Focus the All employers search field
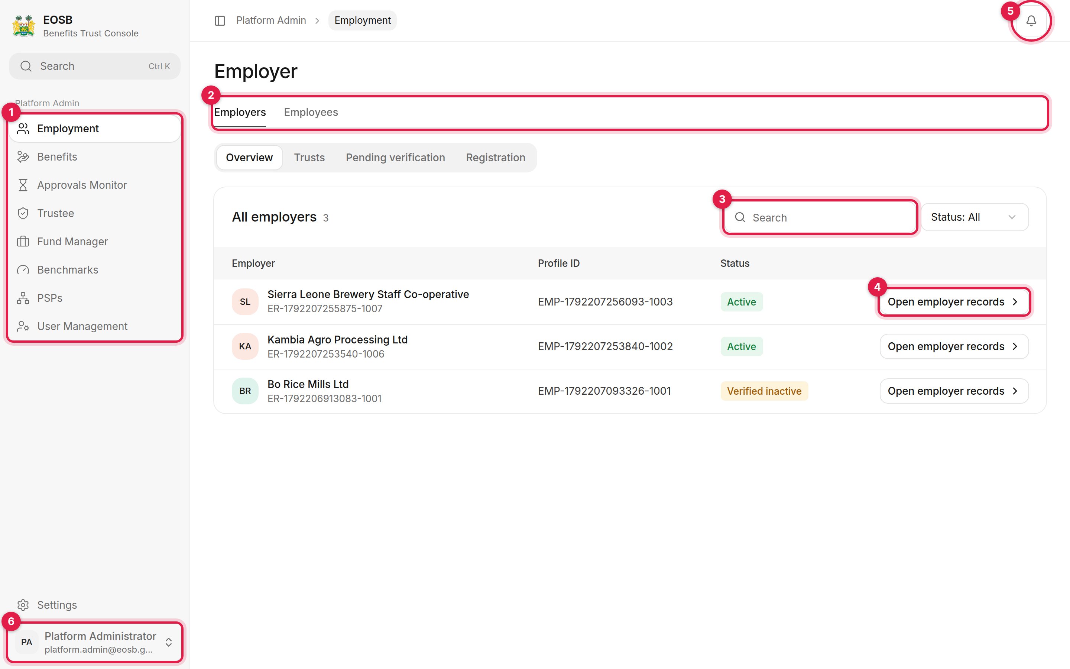Viewport: 1070px width, 669px height. coord(820,217)
